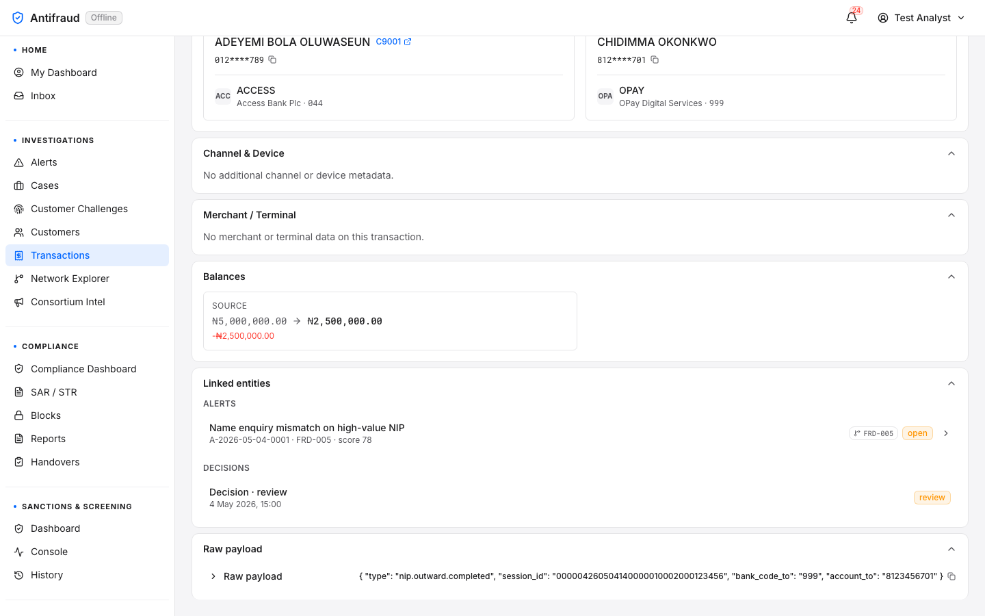Click the FRD-005 rule badge
985x616 pixels.
point(874,433)
